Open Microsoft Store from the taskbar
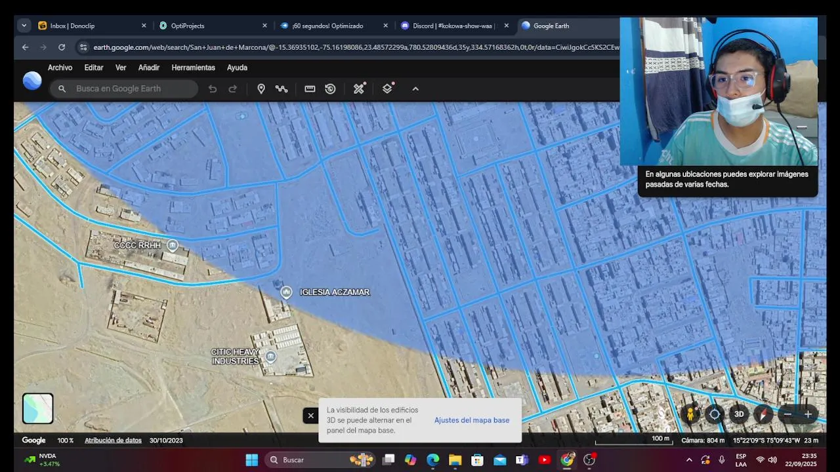Screen dimensions: 840x472 (477, 460)
